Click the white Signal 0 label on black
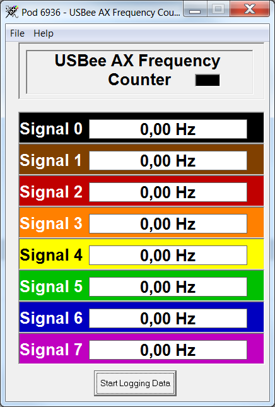Screen dimensions: 275x407 pyautogui.click(x=51, y=129)
